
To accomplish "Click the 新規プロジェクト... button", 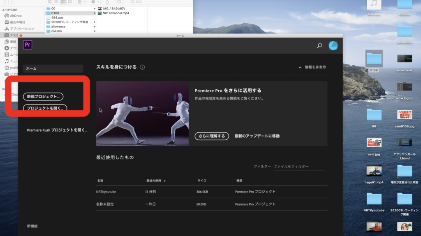I will tap(43, 97).
